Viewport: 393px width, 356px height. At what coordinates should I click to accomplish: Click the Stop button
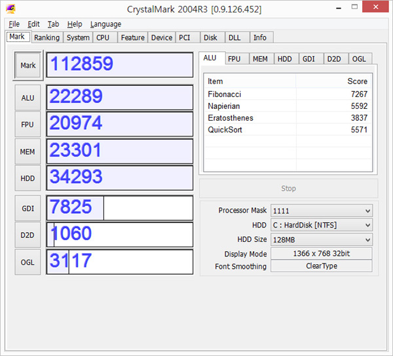coord(288,189)
